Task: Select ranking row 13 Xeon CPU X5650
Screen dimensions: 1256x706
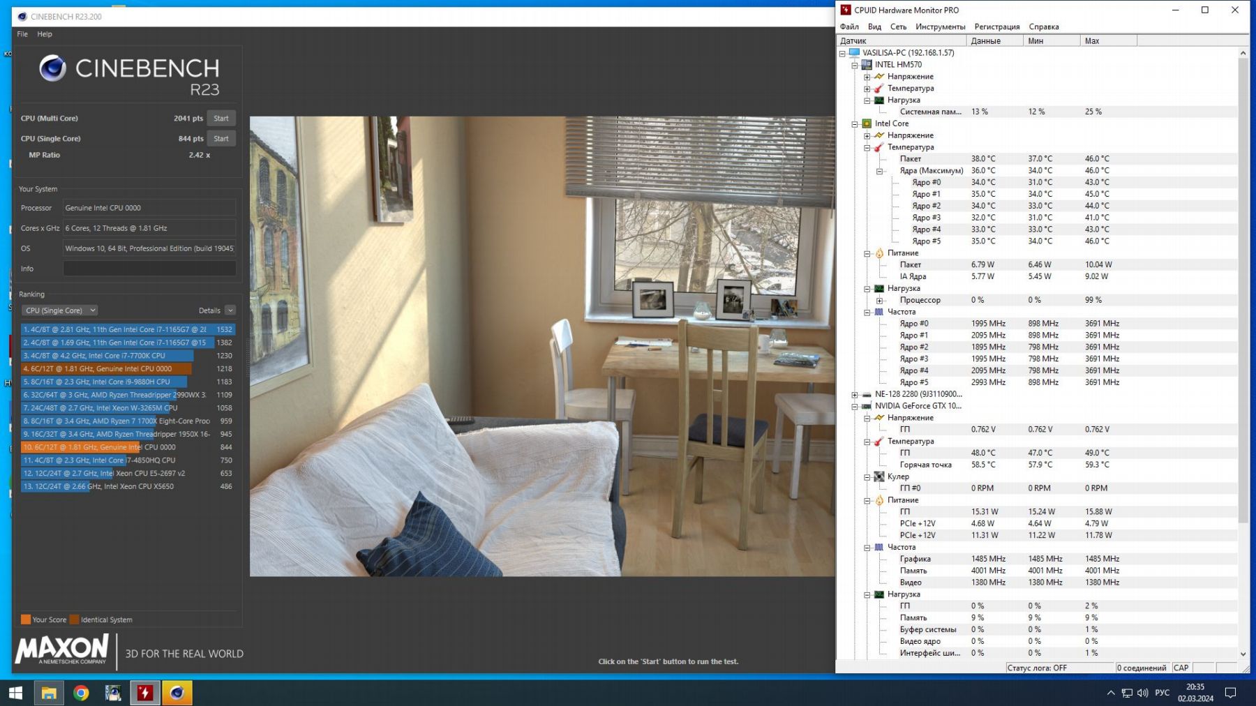Action: [x=128, y=486]
